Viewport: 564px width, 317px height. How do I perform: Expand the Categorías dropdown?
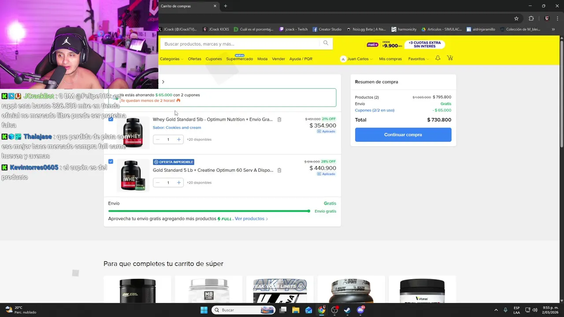171,59
